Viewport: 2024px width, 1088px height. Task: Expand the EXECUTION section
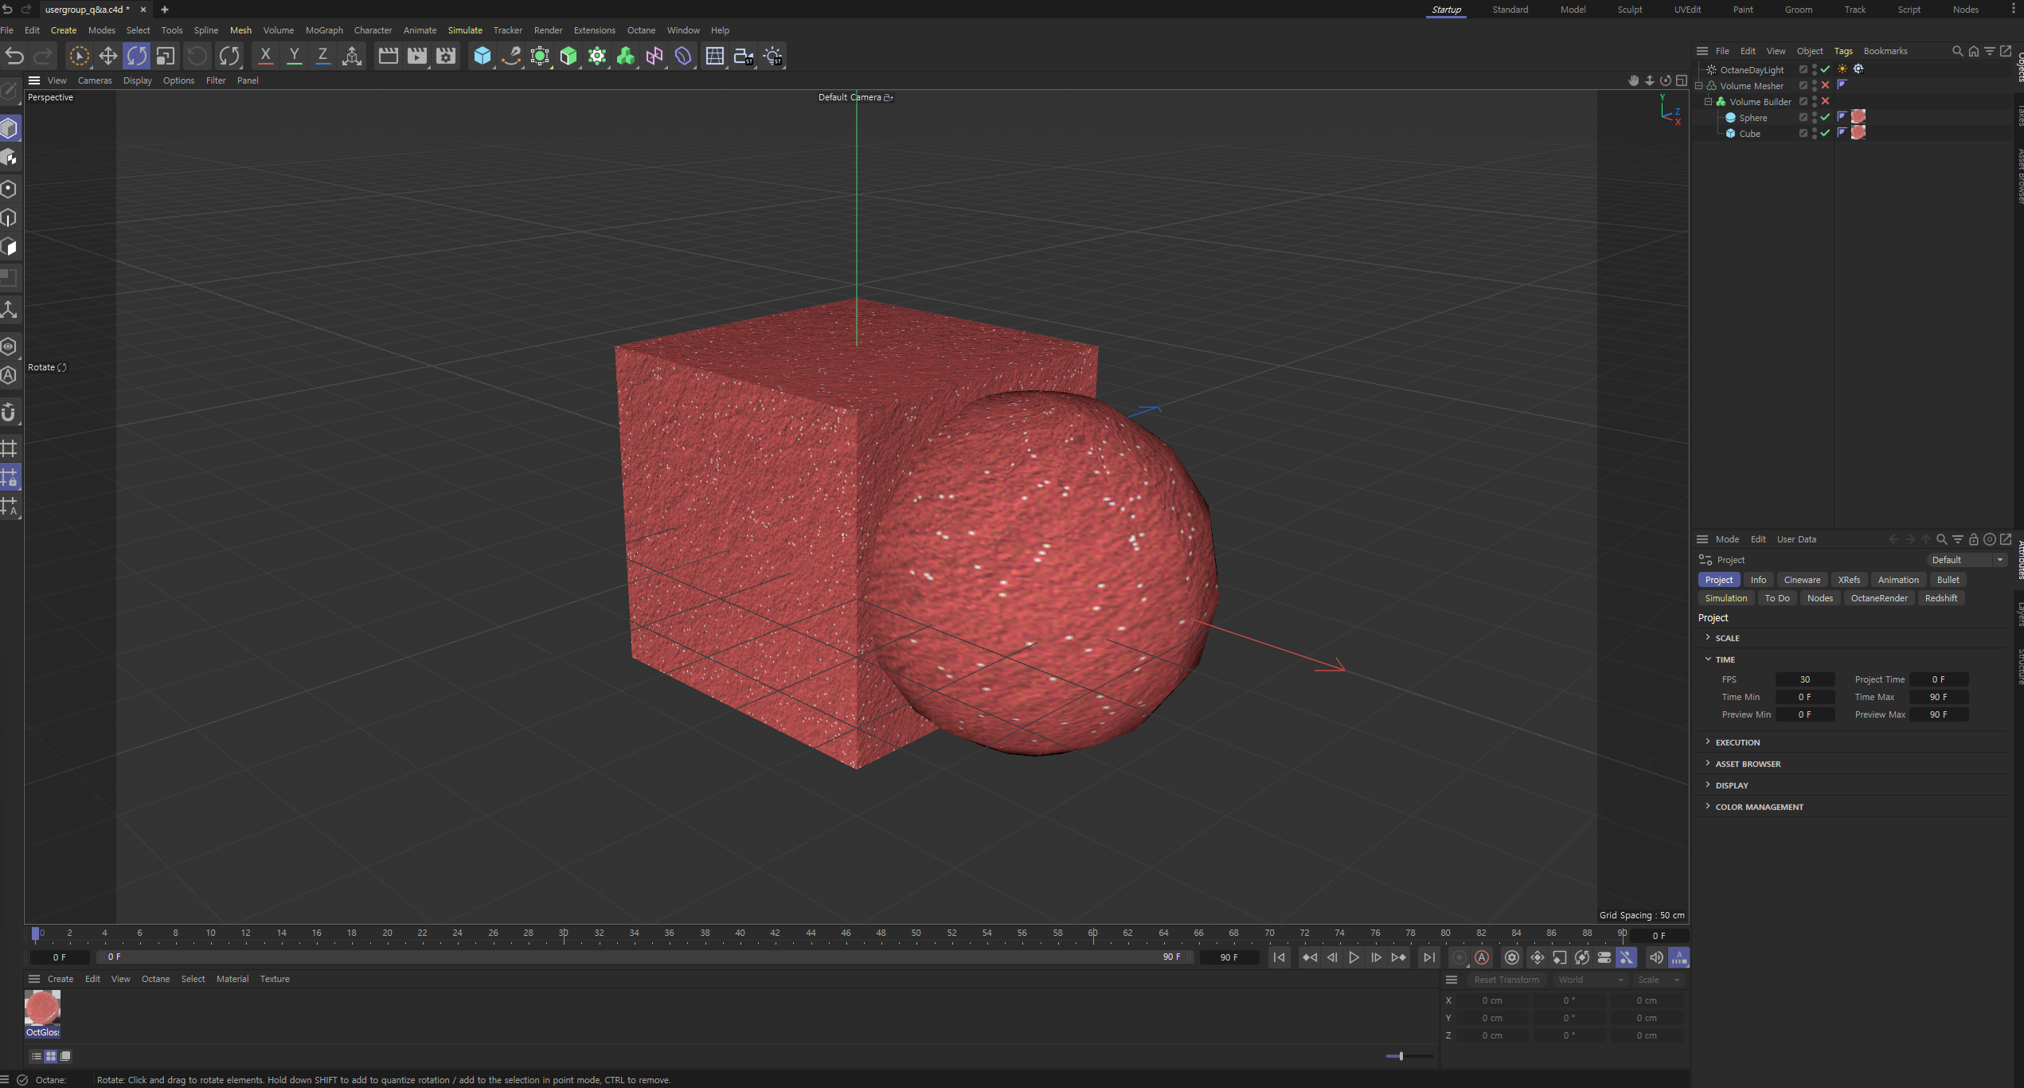pyautogui.click(x=1708, y=742)
